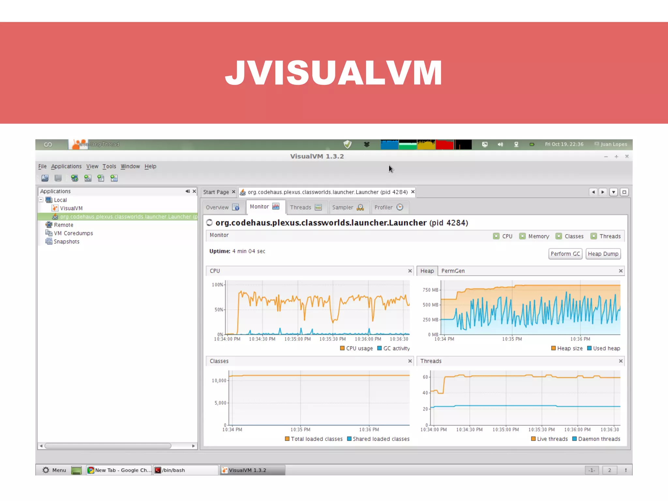Click Add JMX Connection toolbar icon

click(x=88, y=178)
